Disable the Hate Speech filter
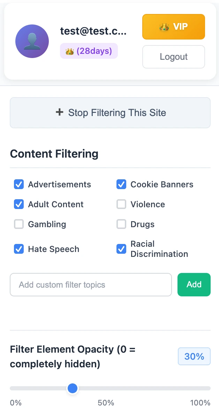The height and width of the screenshot is (418, 219). tap(19, 249)
